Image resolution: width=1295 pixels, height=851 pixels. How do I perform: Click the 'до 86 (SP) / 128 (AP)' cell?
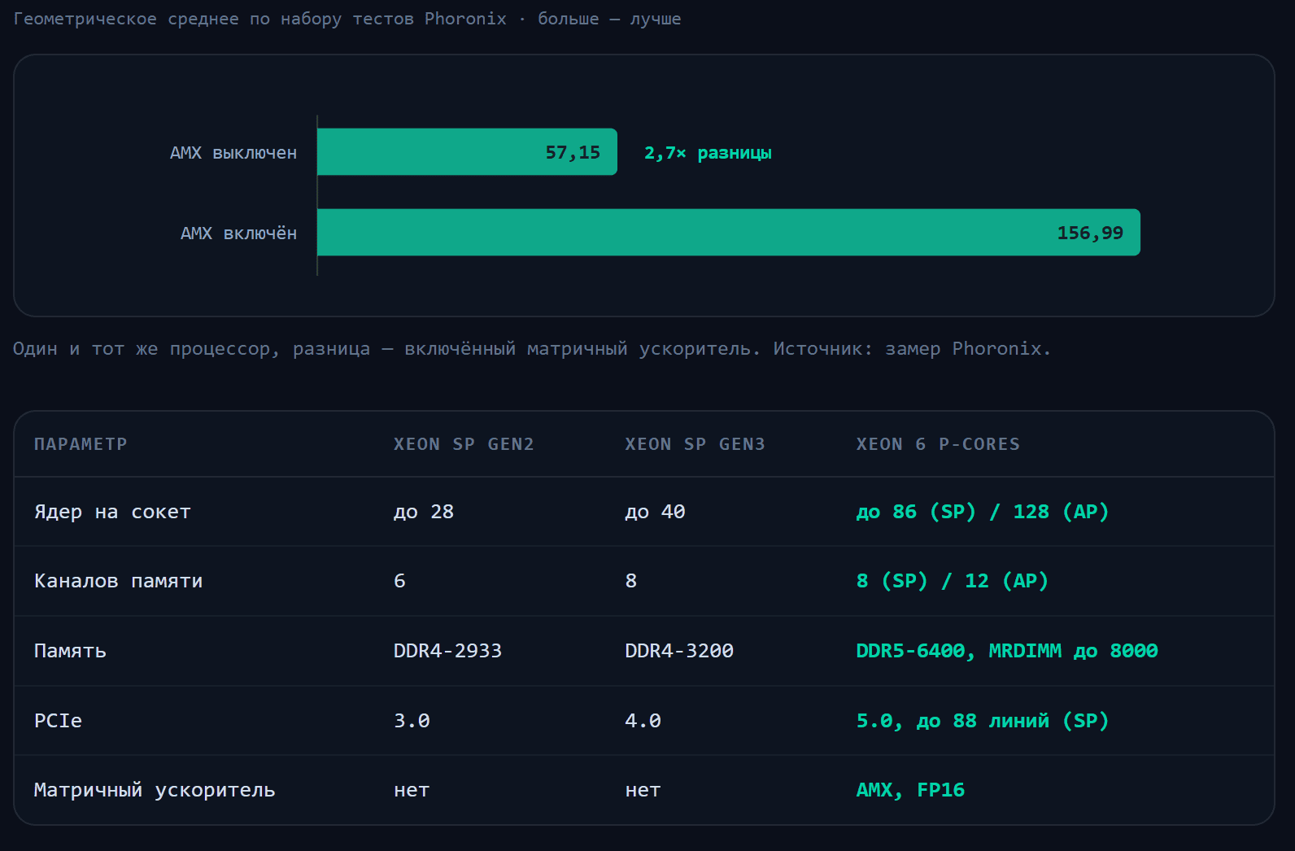tap(983, 512)
